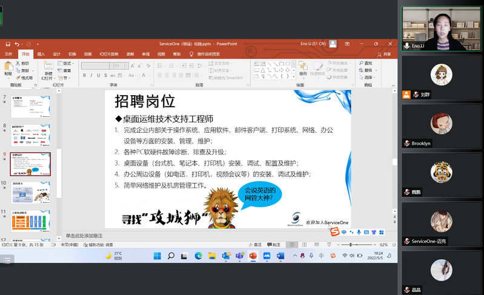
Task: Open Microsoft Edge from the taskbar
Action: tap(198, 256)
